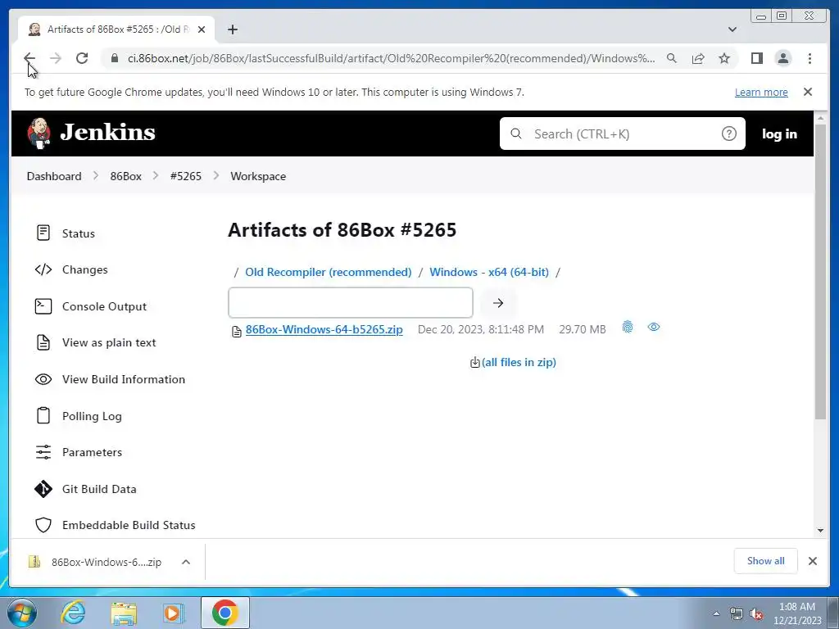This screenshot has width=839, height=629.
Task: Click the file icon beside 86Box-Windows-64-b5265.zip
Action: (237, 332)
